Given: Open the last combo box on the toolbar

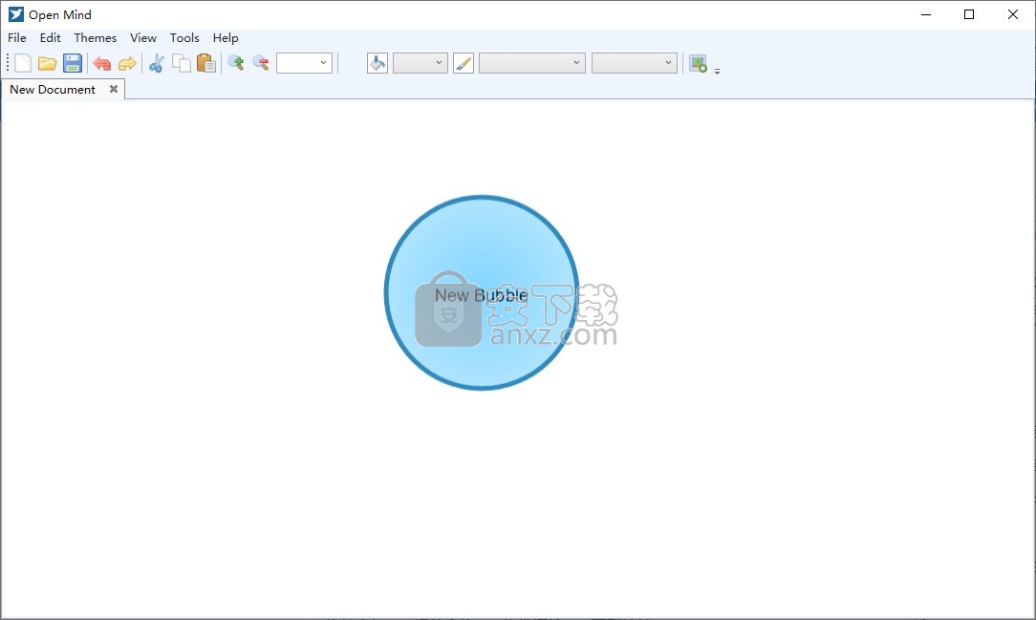Looking at the screenshot, I should pyautogui.click(x=635, y=63).
